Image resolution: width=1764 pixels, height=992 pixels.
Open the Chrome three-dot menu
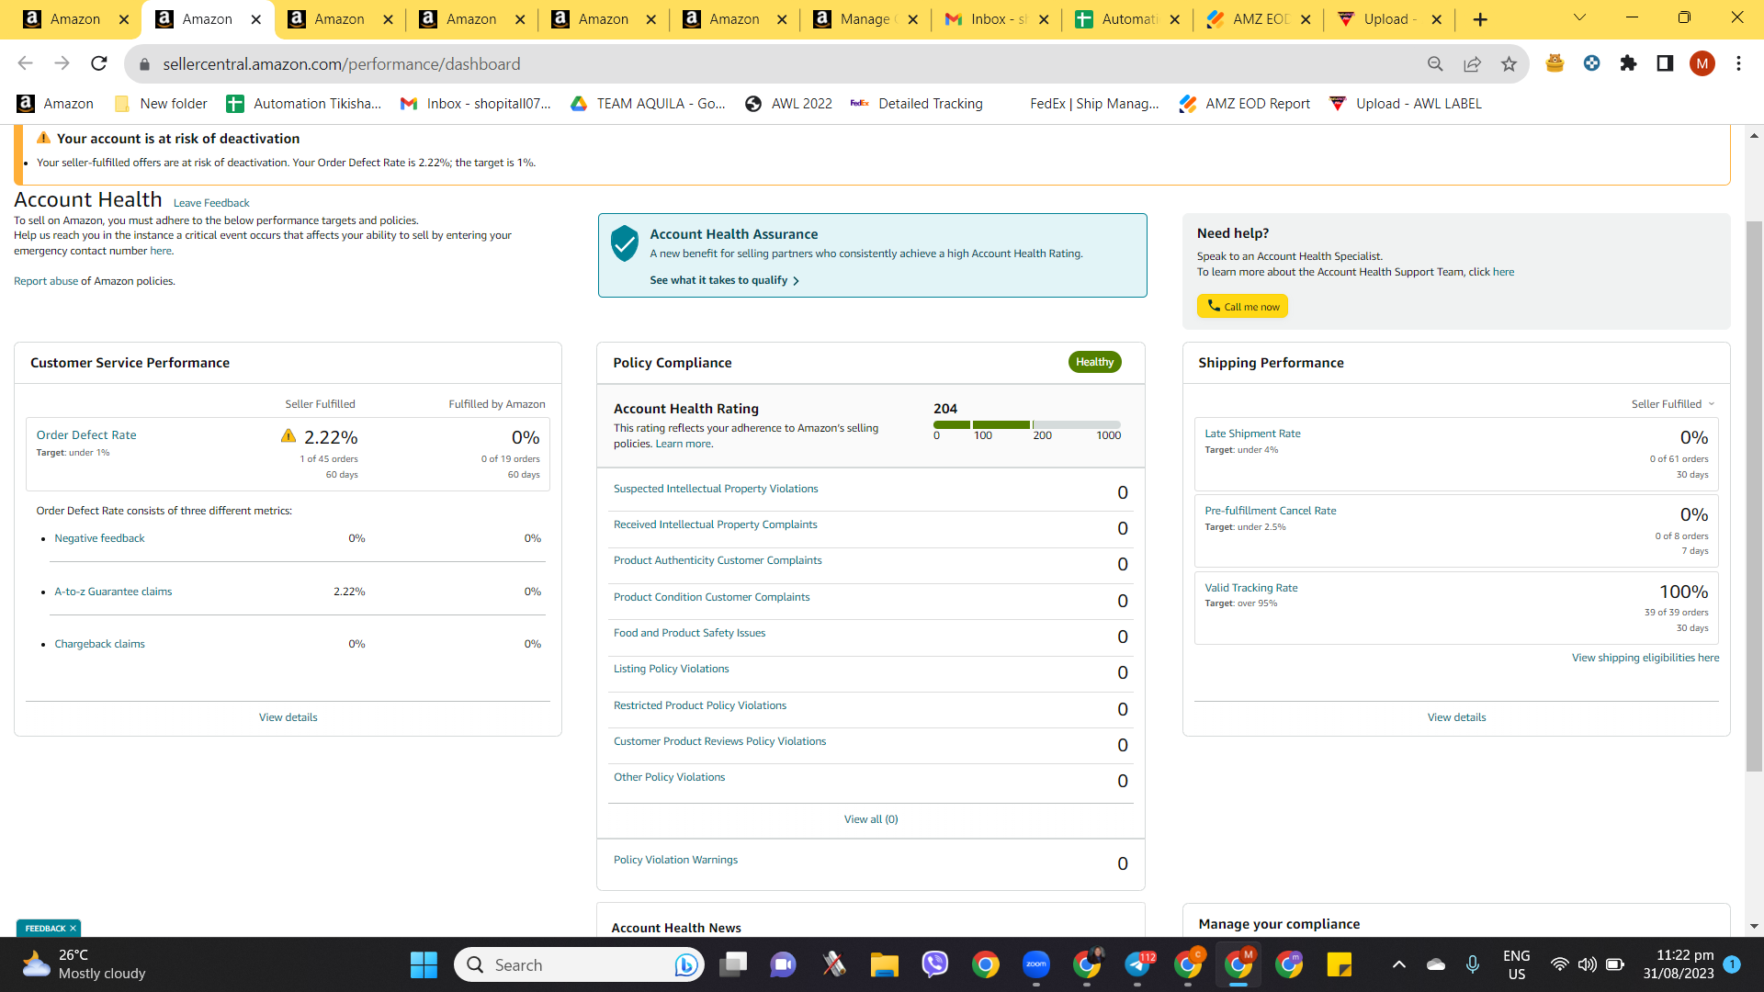point(1738,63)
